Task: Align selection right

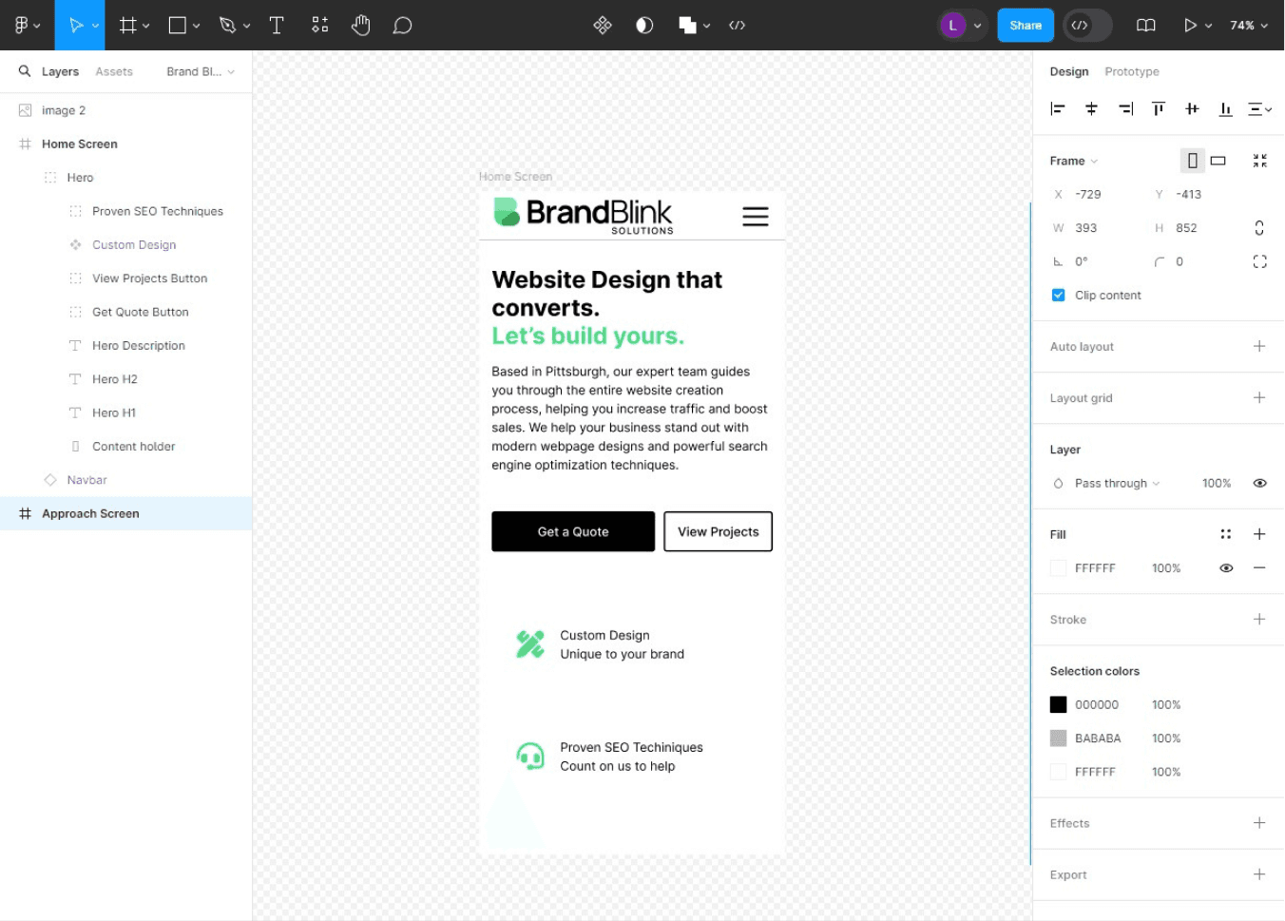Action: pos(1125,109)
